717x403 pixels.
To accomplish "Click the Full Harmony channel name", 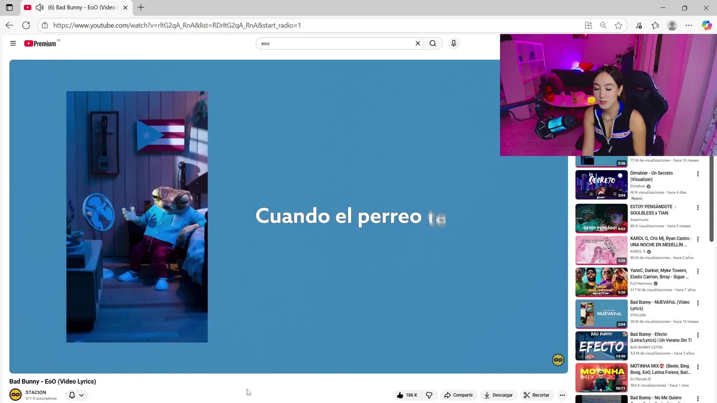I will tap(641, 284).
